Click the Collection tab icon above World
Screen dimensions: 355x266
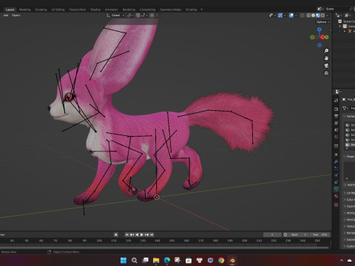pyautogui.click(x=337, y=146)
